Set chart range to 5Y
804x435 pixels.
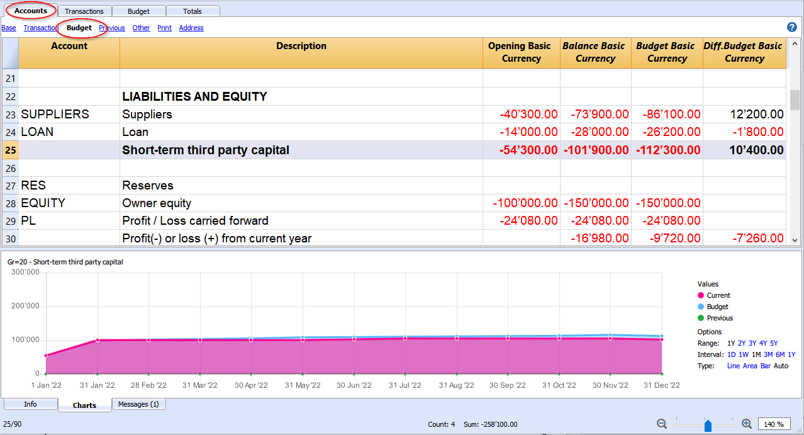pyautogui.click(x=774, y=343)
